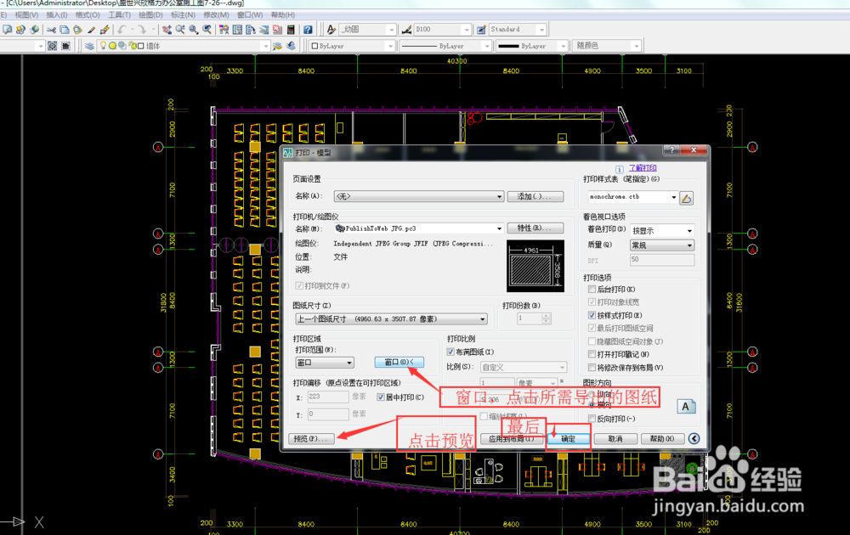Viewport: 850px width, 535px height.
Task: Click the blue Help question mark icon
Action: [308, 29]
